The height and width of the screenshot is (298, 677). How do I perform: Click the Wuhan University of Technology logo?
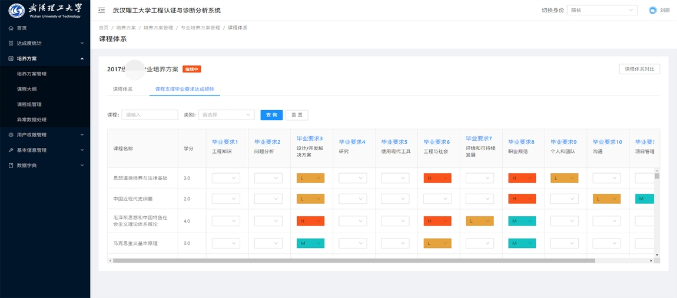[x=45, y=10]
